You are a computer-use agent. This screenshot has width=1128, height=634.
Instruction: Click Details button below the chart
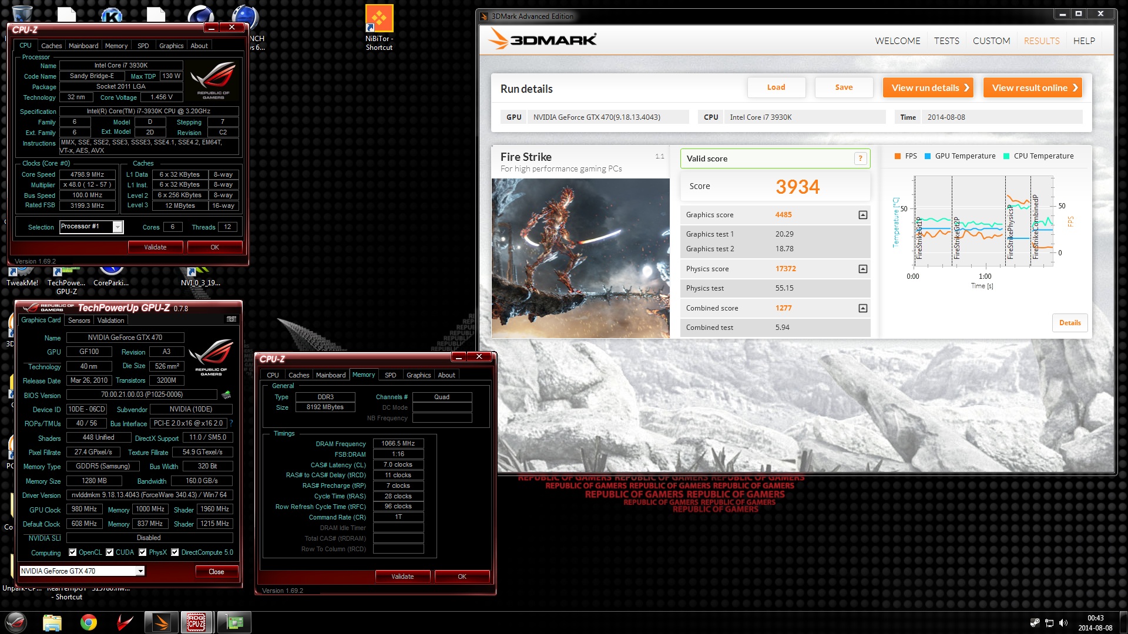click(x=1070, y=323)
